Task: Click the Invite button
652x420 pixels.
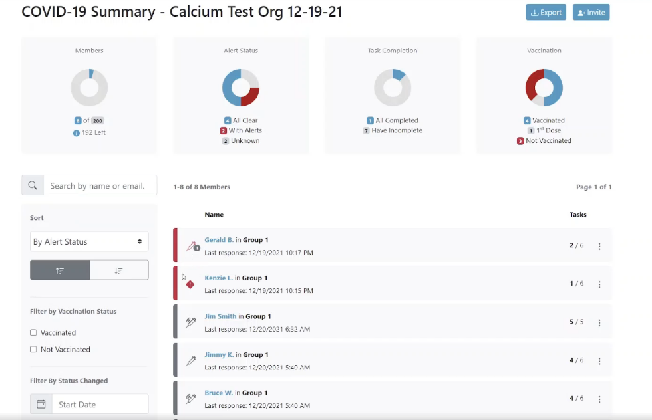Action: (591, 12)
